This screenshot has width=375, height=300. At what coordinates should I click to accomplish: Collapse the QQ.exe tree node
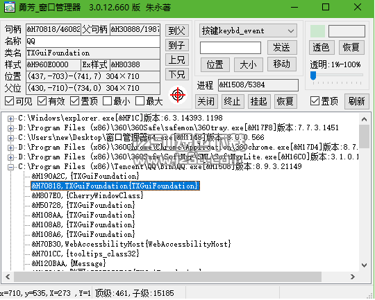click(10, 167)
